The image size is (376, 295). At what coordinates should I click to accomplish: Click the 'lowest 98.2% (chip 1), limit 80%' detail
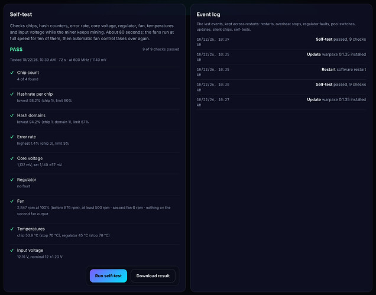tap(44, 101)
